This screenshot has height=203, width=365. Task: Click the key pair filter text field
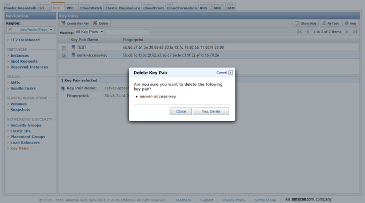click(127, 32)
